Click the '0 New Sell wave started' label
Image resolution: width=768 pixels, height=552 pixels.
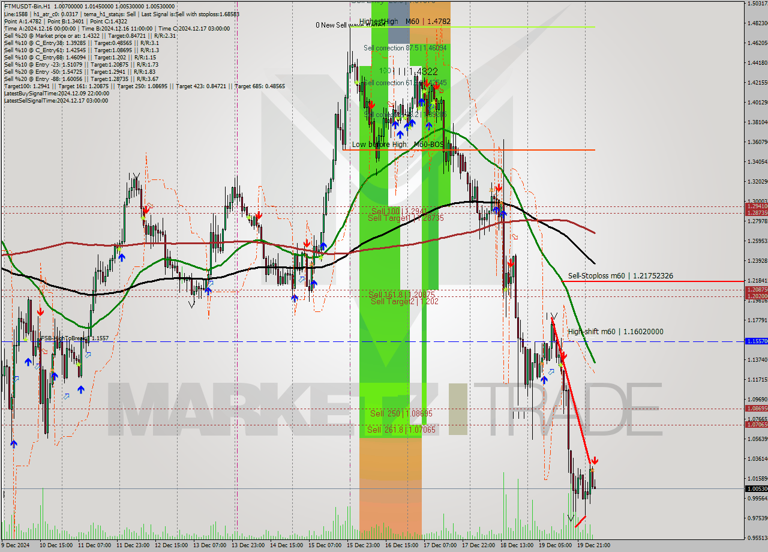(x=350, y=25)
